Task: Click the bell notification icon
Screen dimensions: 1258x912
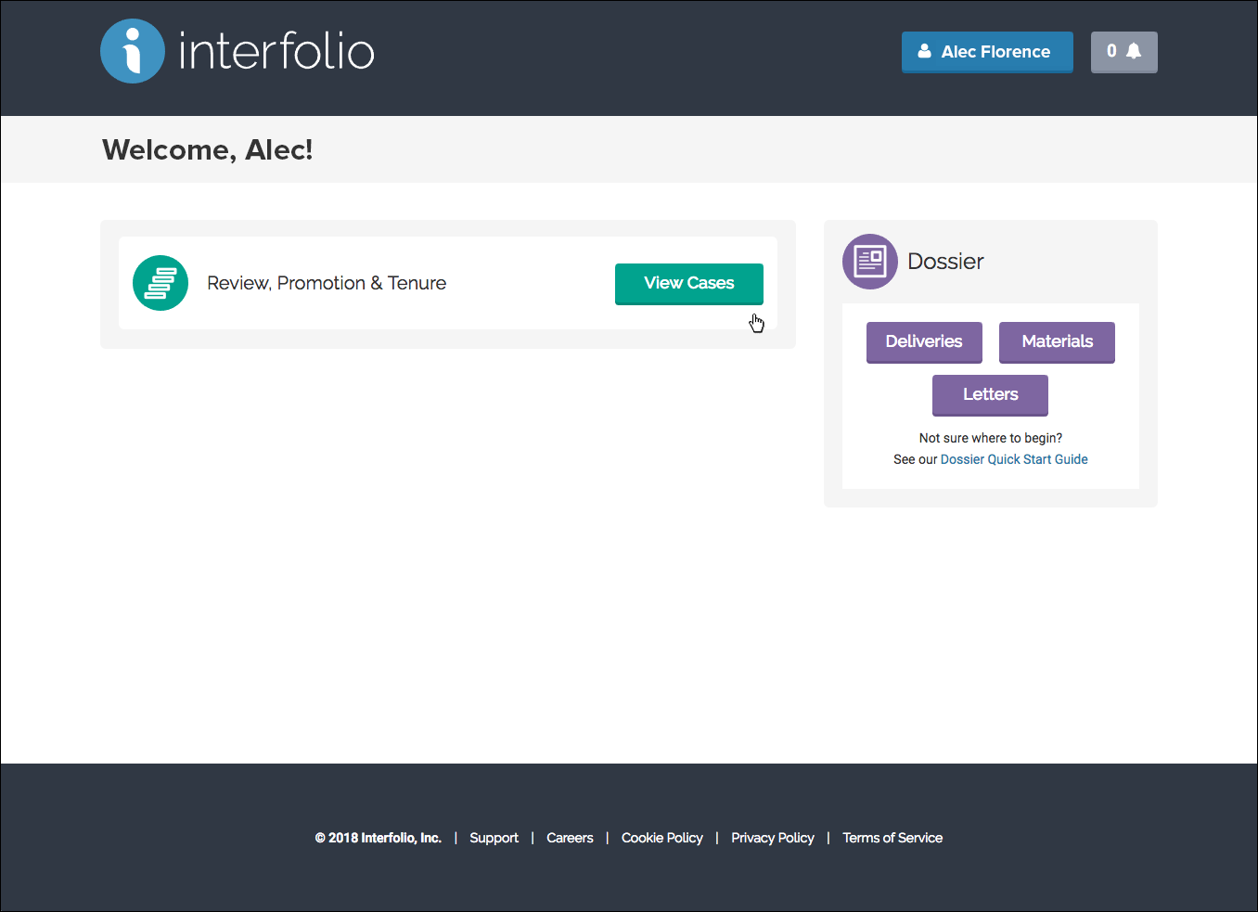Action: click(1134, 51)
